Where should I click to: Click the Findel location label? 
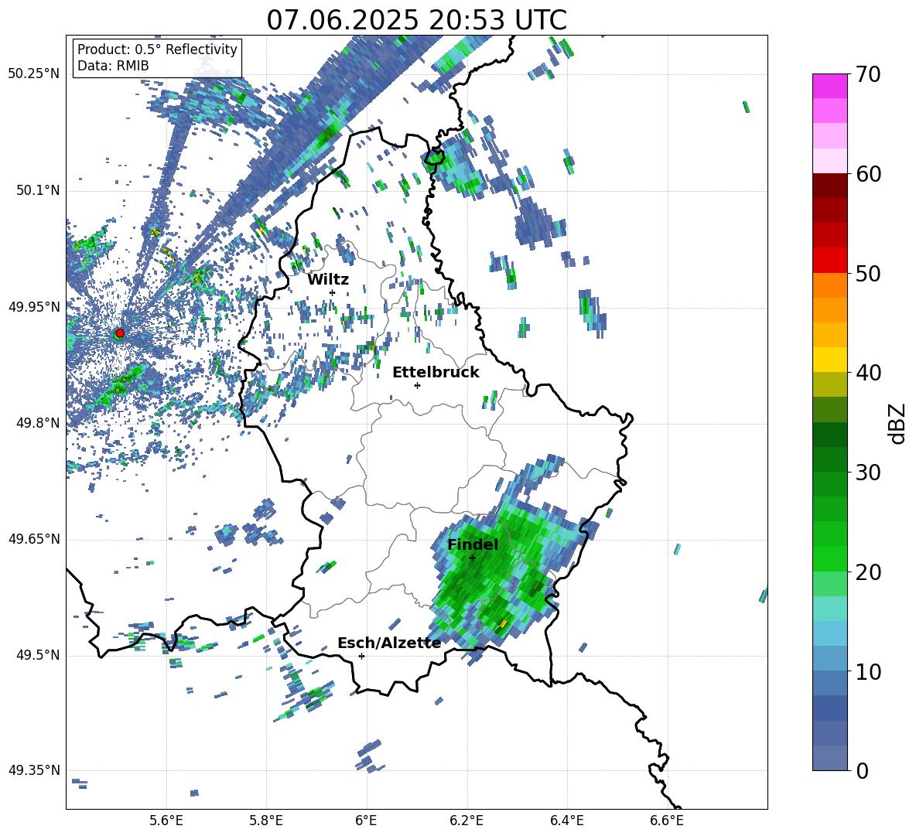473,544
